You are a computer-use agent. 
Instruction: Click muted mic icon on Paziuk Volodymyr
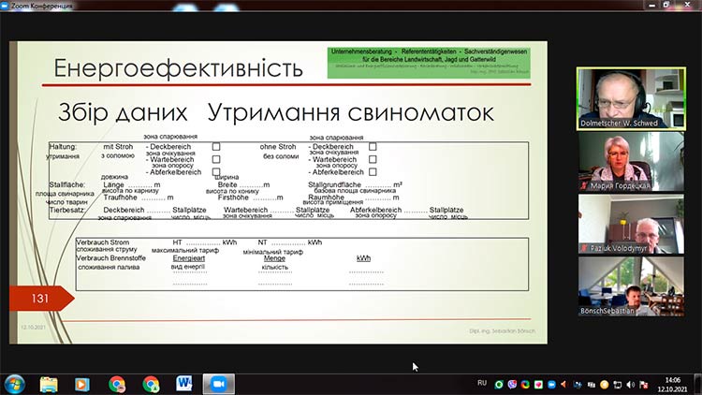point(584,248)
